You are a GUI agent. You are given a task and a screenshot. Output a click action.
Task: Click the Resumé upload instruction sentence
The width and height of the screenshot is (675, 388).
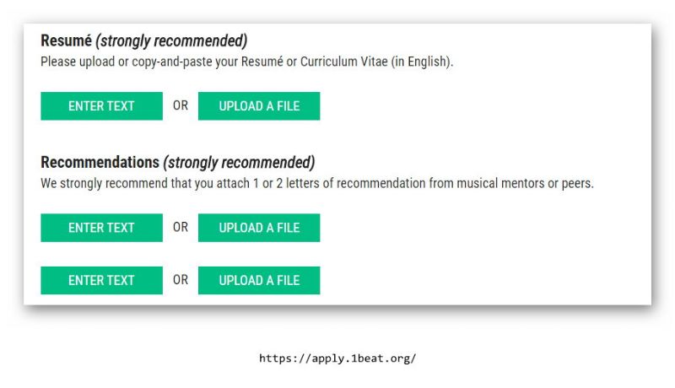247,62
